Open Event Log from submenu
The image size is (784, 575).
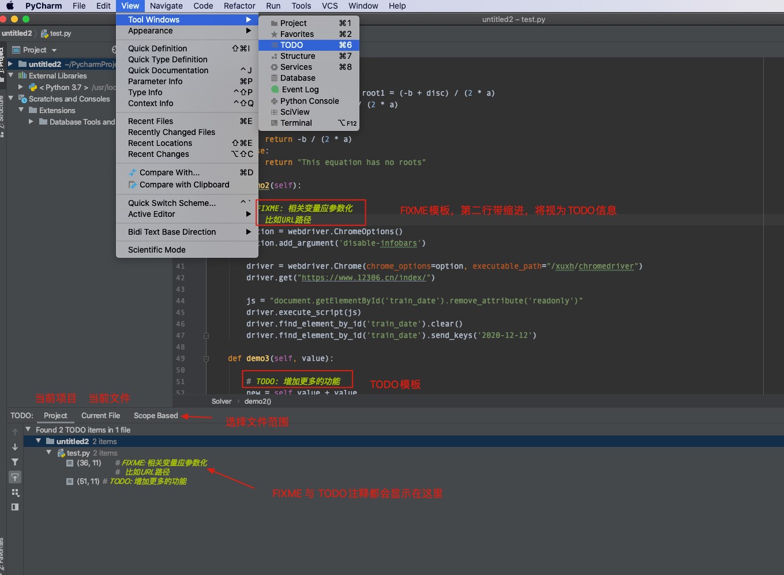coord(309,89)
